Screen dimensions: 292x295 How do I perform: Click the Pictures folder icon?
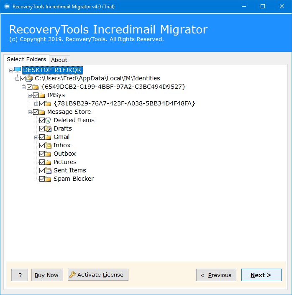48,162
